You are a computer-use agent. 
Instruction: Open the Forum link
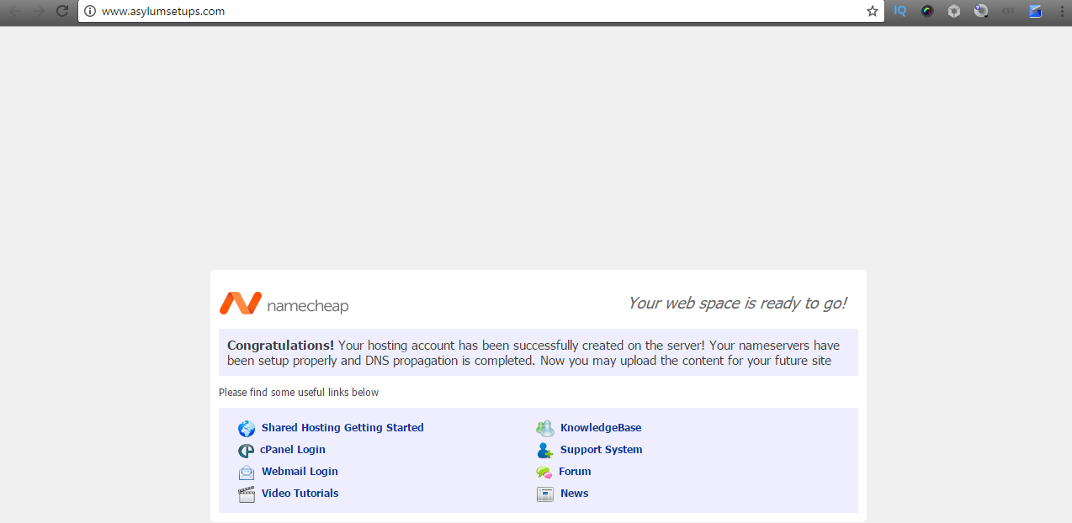click(x=575, y=472)
